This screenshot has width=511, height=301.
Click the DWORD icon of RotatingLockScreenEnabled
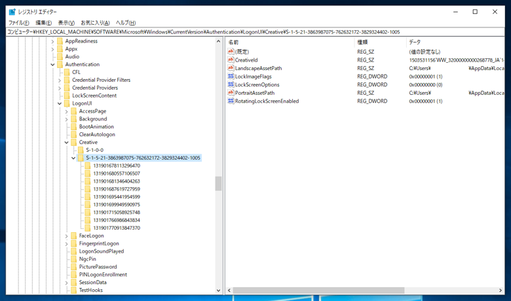tap(231, 101)
